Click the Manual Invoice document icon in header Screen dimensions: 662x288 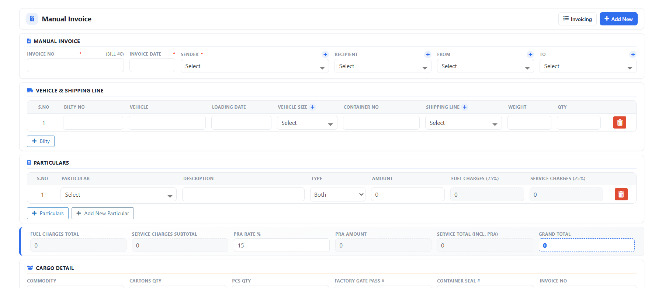point(32,19)
